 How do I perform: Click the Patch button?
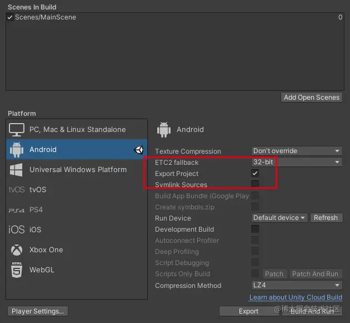[274, 274]
